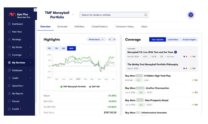The height and width of the screenshot is (124, 208).
Task: Select the 6M chart range
Action: pos(64,48)
